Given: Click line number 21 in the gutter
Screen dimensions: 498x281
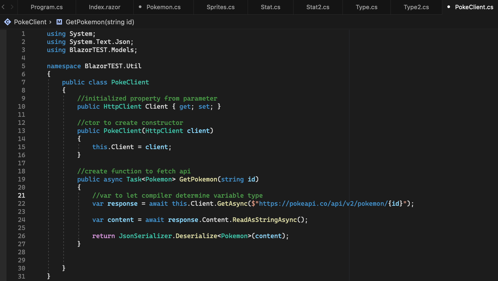Looking at the screenshot, I should click(x=22, y=196).
